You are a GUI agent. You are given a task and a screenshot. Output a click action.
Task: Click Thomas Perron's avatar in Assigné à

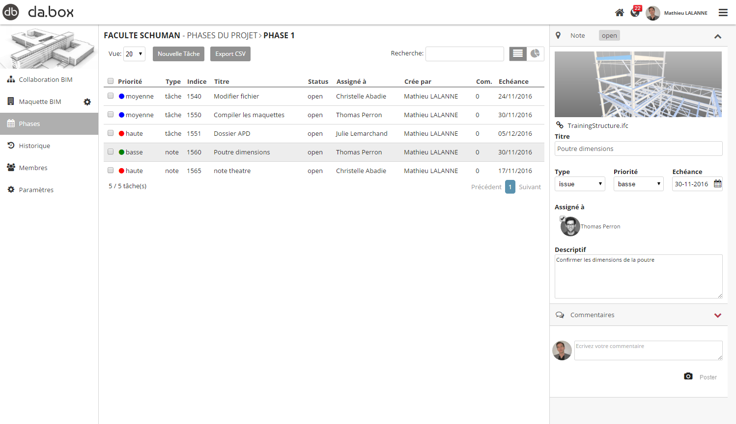pos(570,226)
